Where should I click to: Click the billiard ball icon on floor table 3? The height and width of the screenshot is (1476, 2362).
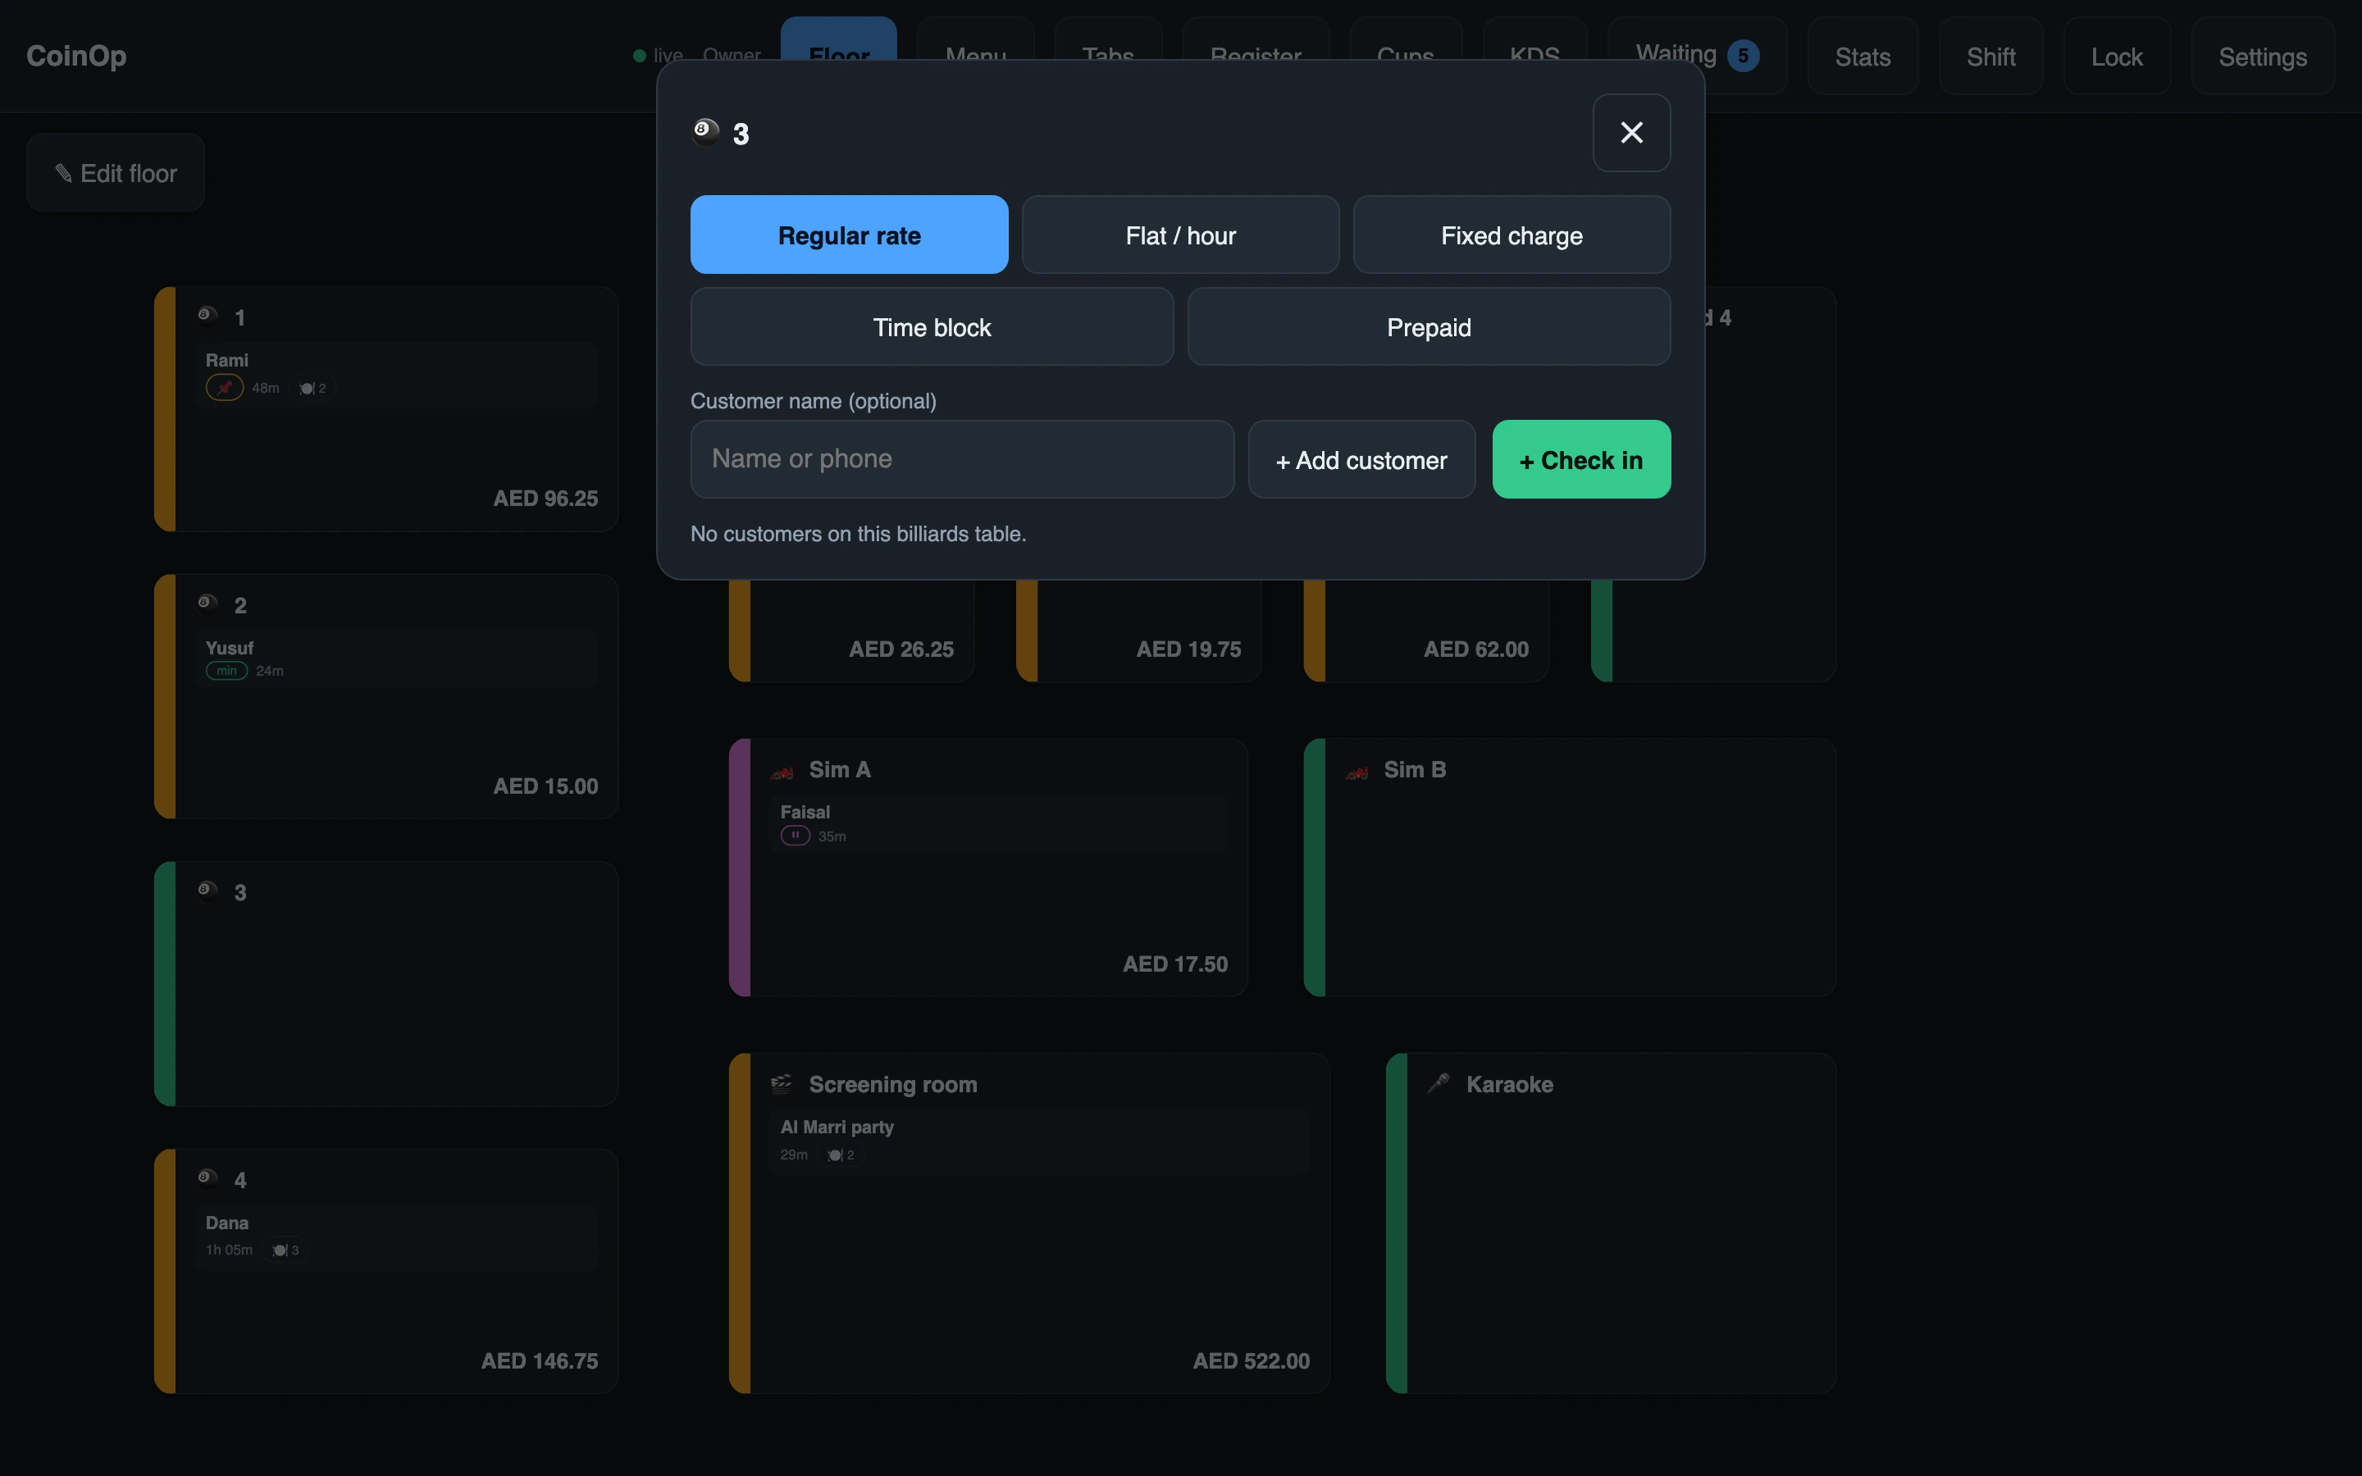[x=207, y=890]
